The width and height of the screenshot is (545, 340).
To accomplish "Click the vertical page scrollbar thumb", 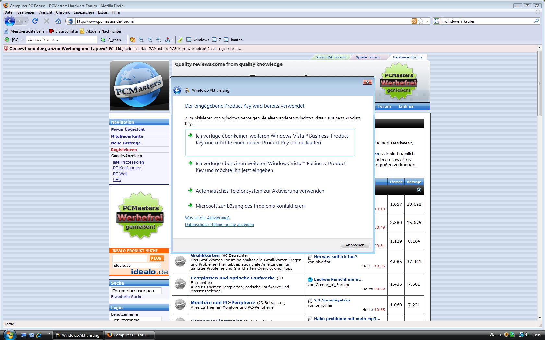I will tap(539, 84).
